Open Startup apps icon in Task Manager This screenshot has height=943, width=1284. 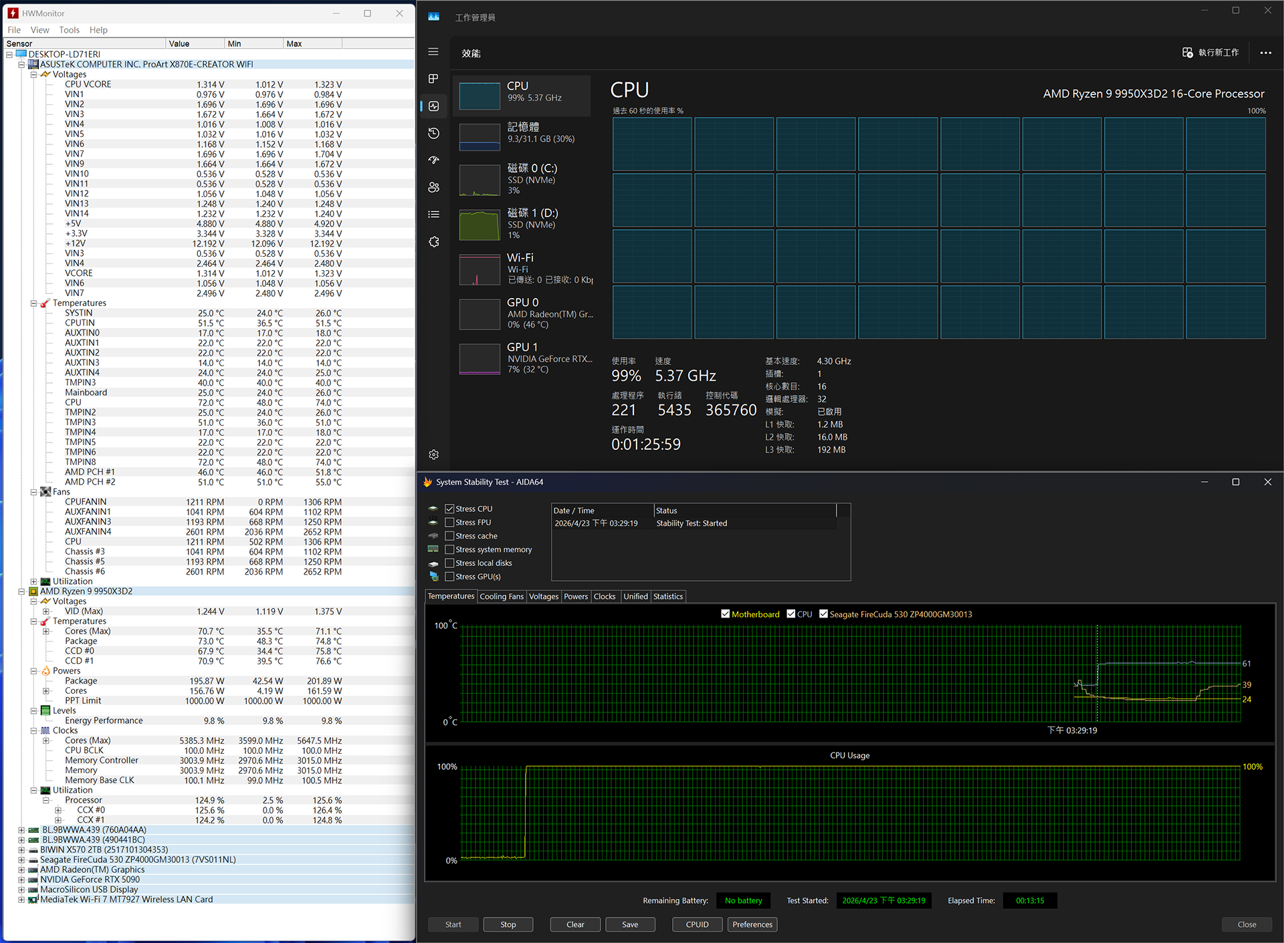[433, 160]
